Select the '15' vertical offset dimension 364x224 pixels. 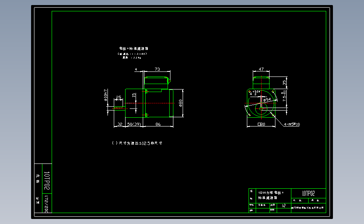point(134,95)
